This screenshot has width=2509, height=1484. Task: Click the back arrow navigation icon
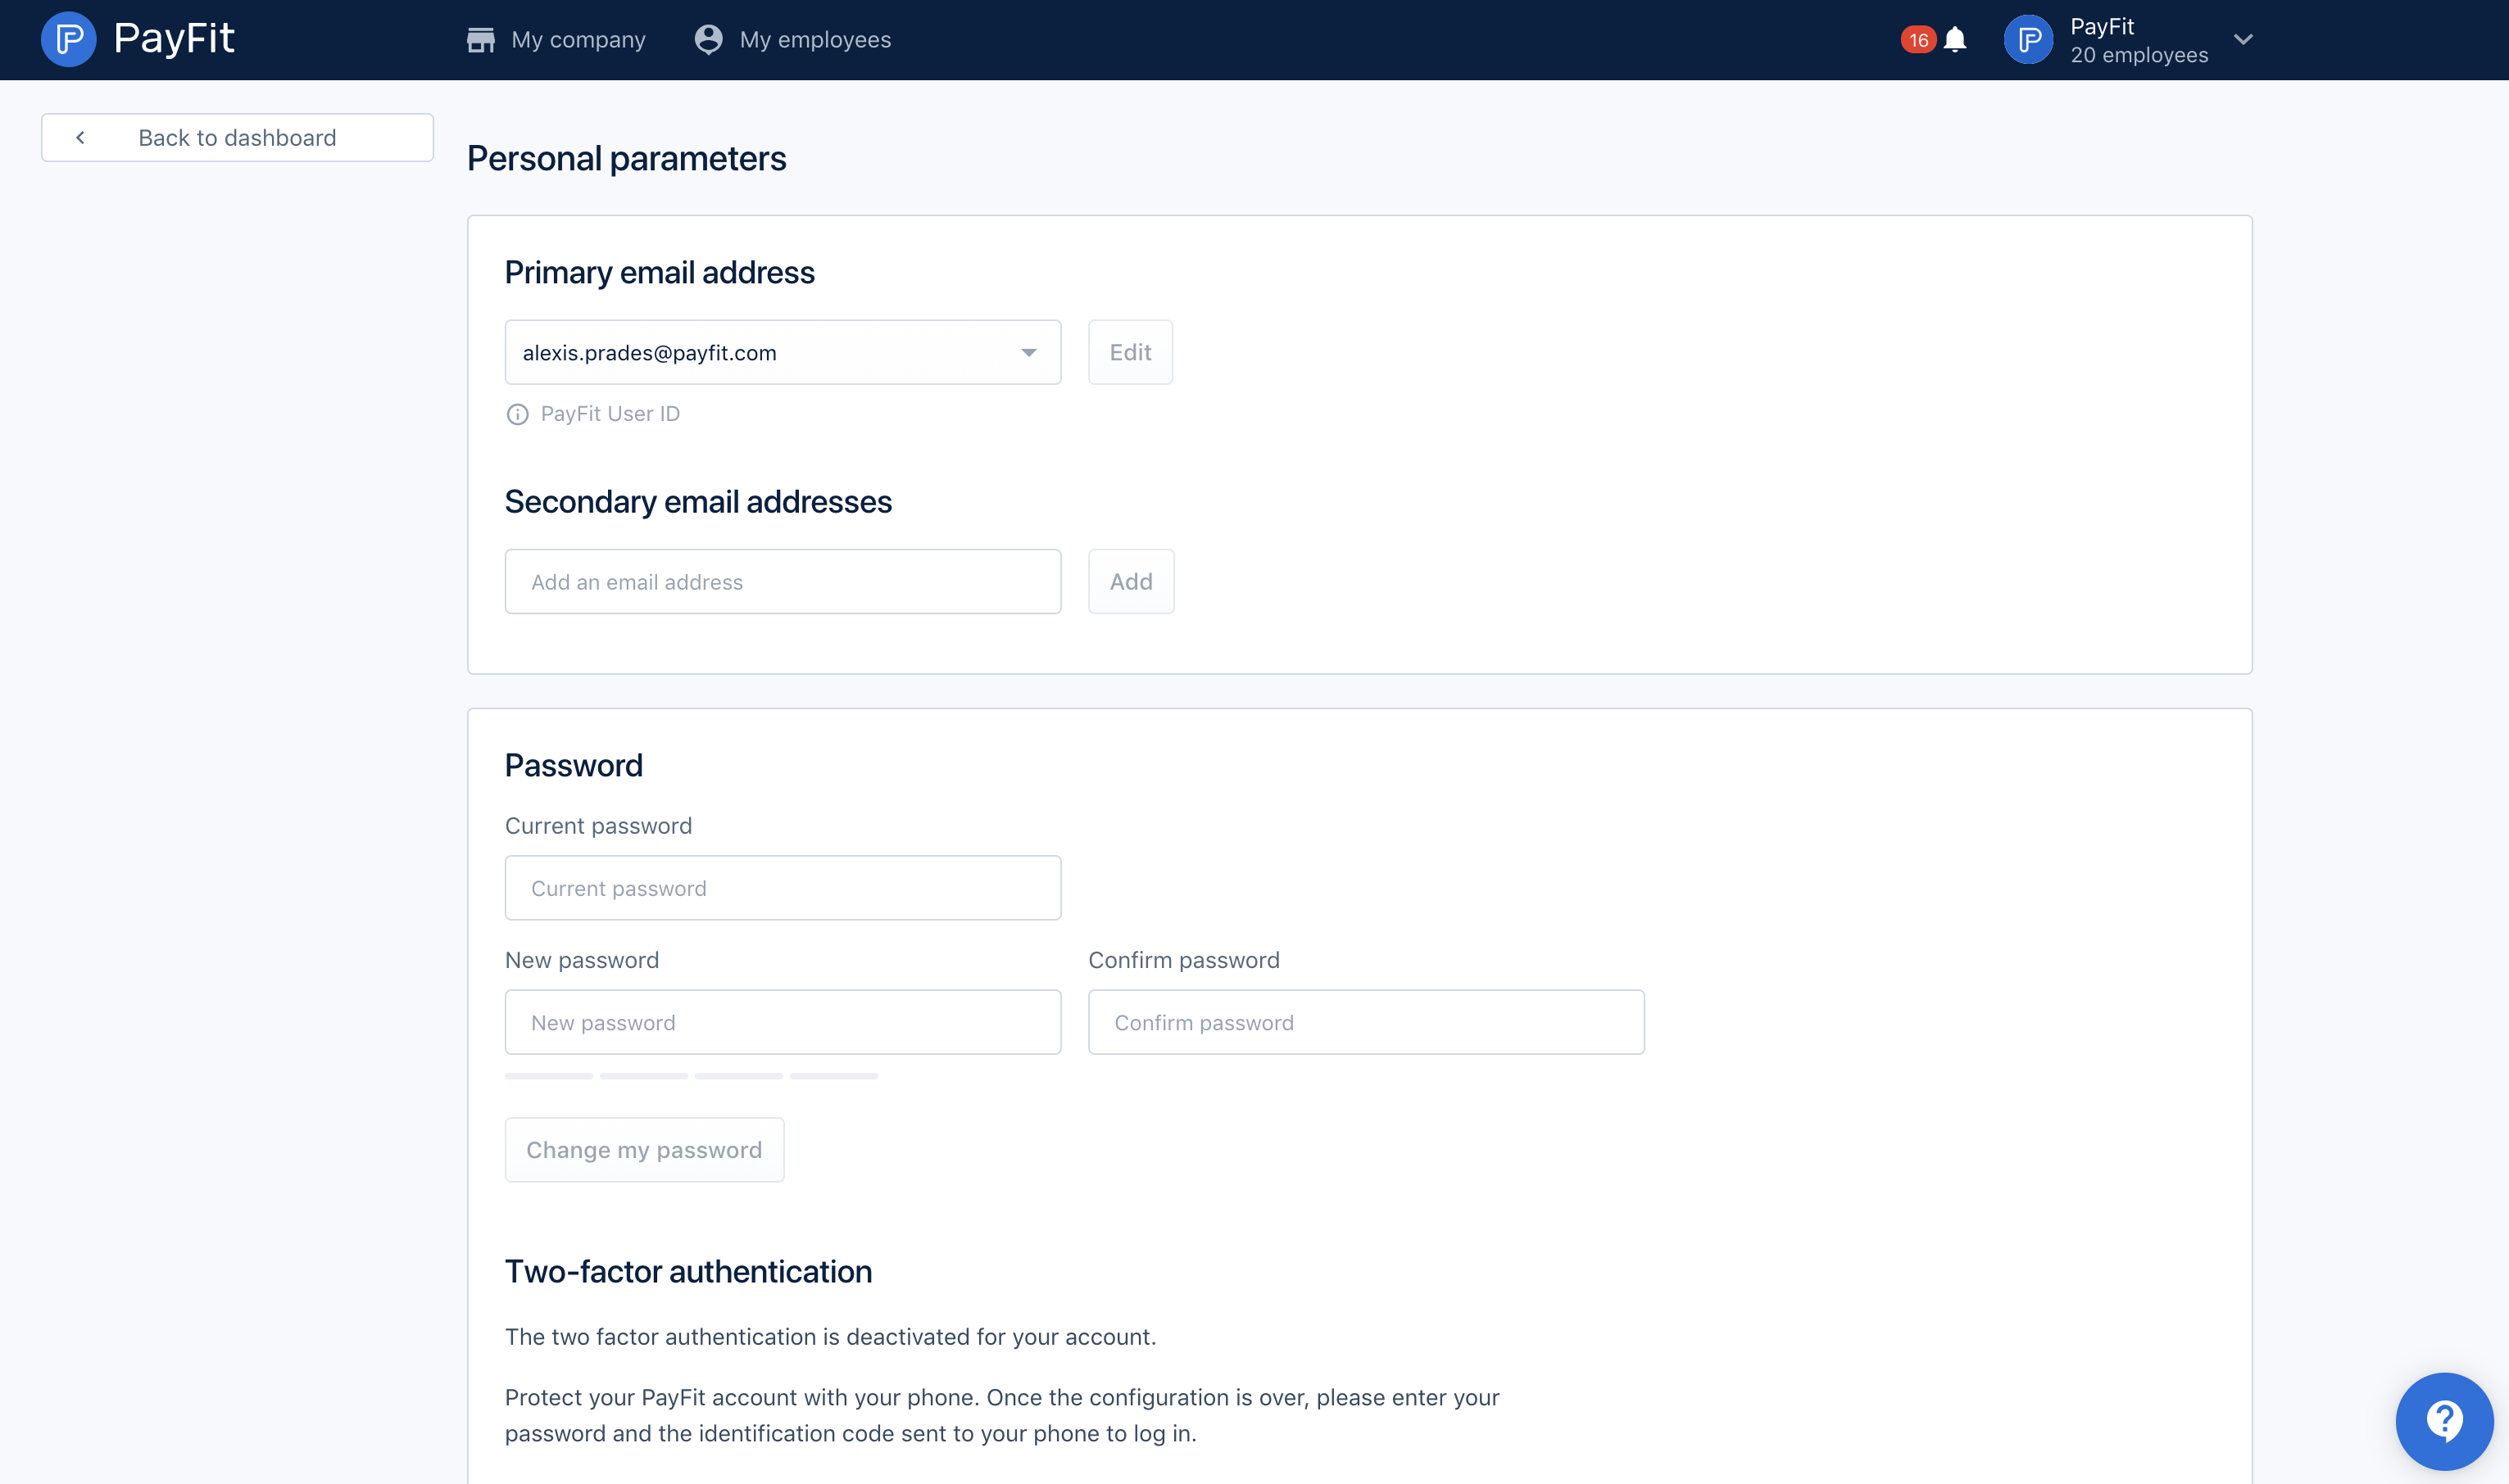coord(79,136)
